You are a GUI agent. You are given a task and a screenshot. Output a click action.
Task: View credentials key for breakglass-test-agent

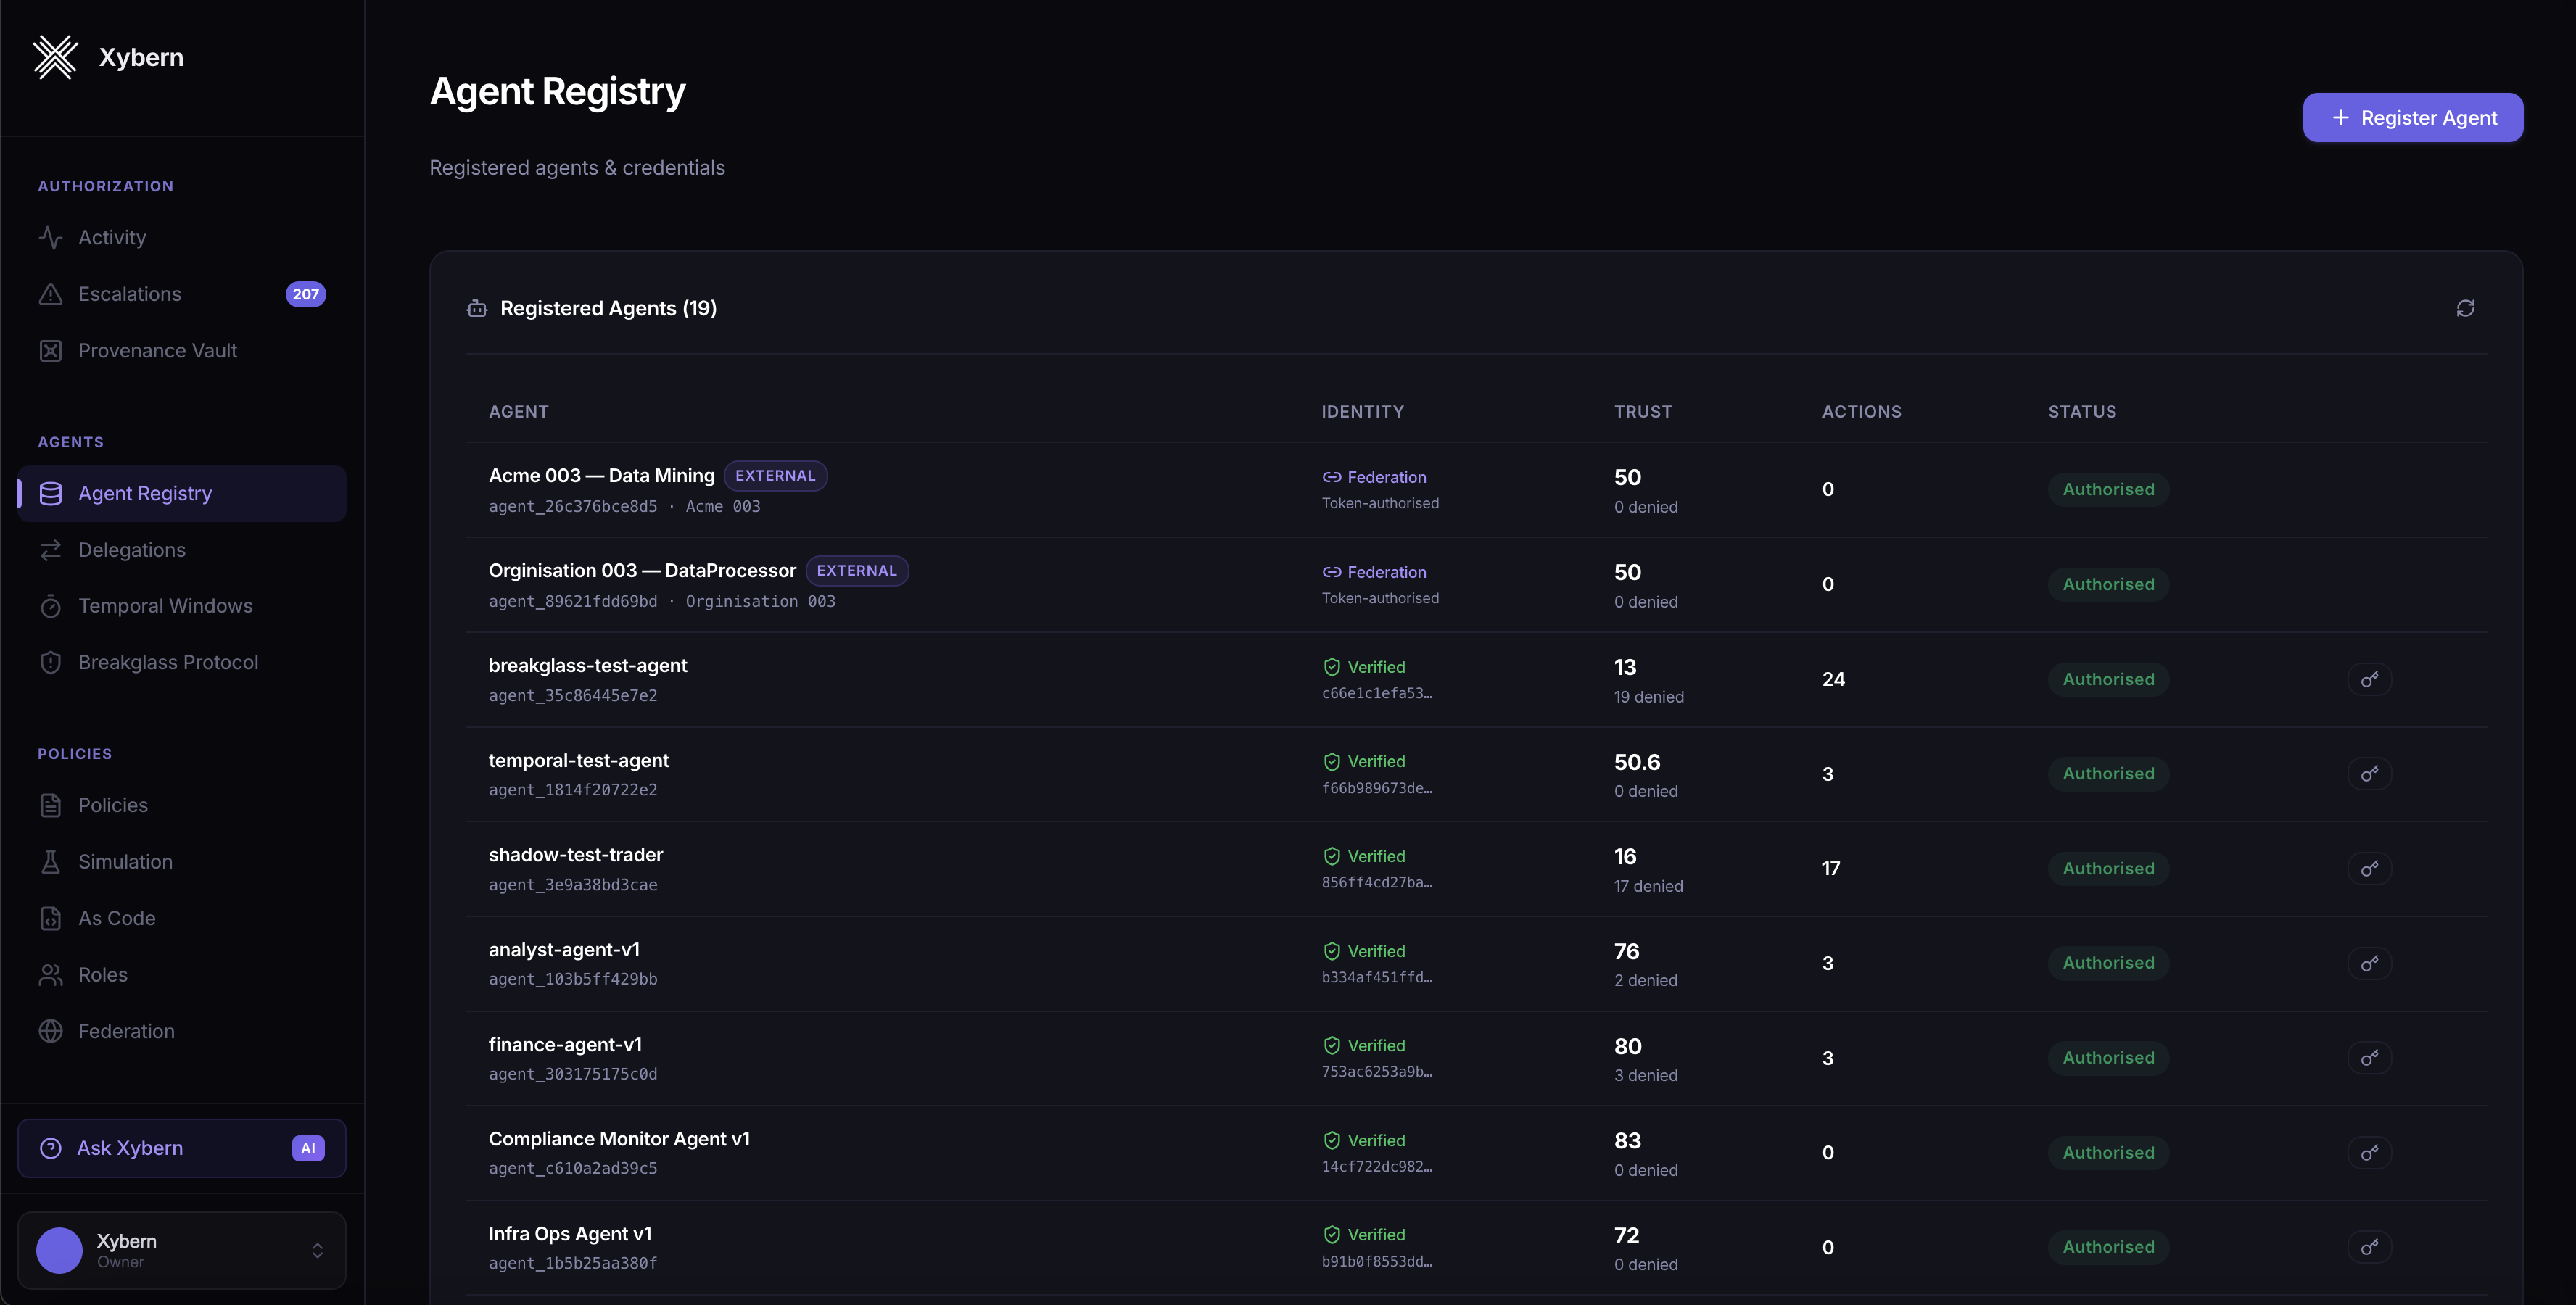(x=2370, y=678)
